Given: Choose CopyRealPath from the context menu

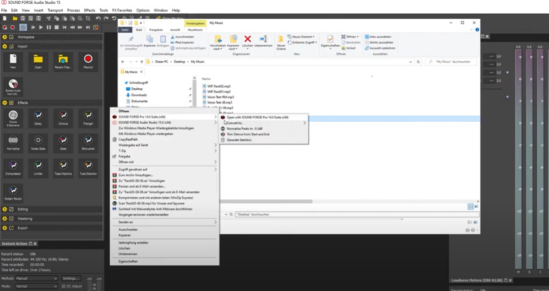Looking at the screenshot, I should [x=164, y=140].
